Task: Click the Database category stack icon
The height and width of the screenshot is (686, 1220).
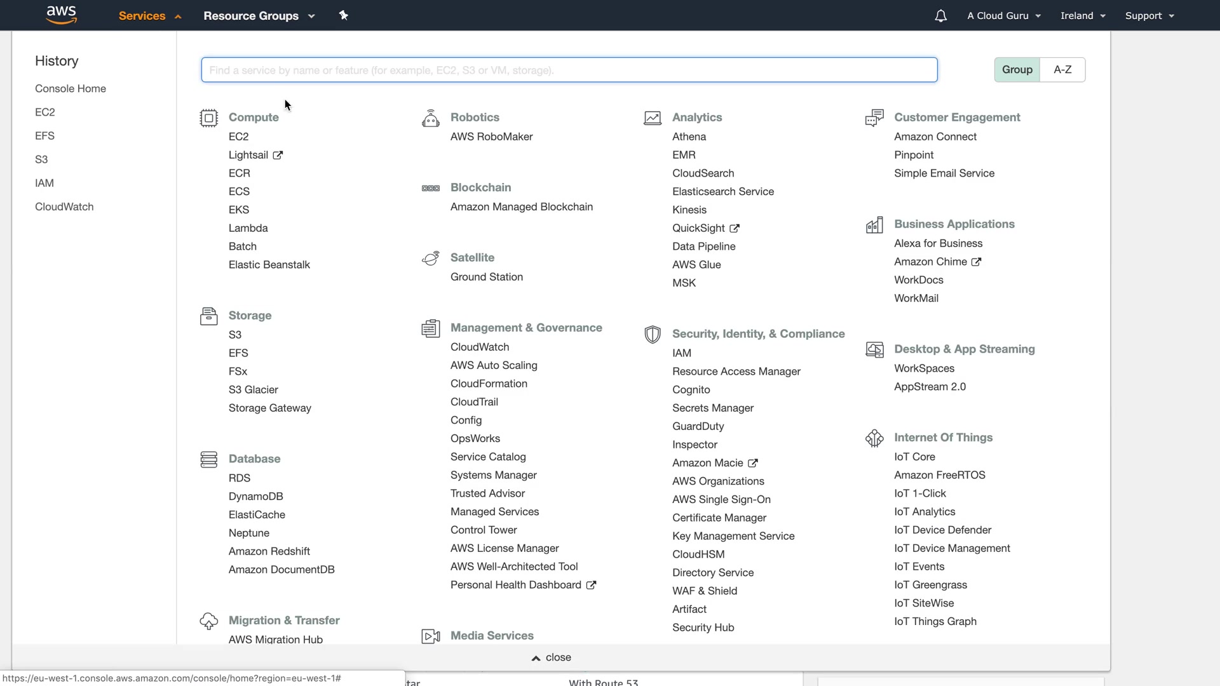Action: coord(208,459)
